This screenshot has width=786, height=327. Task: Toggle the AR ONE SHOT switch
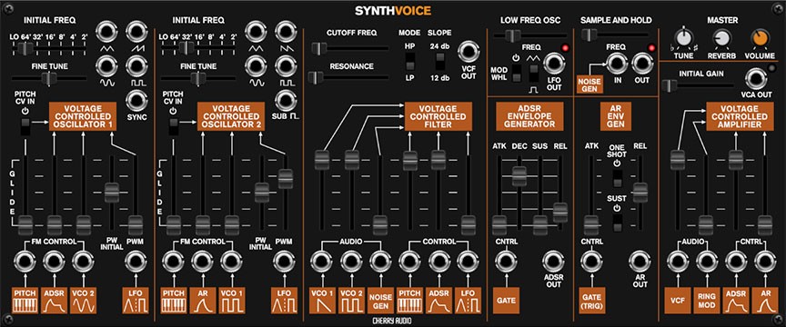(617, 179)
